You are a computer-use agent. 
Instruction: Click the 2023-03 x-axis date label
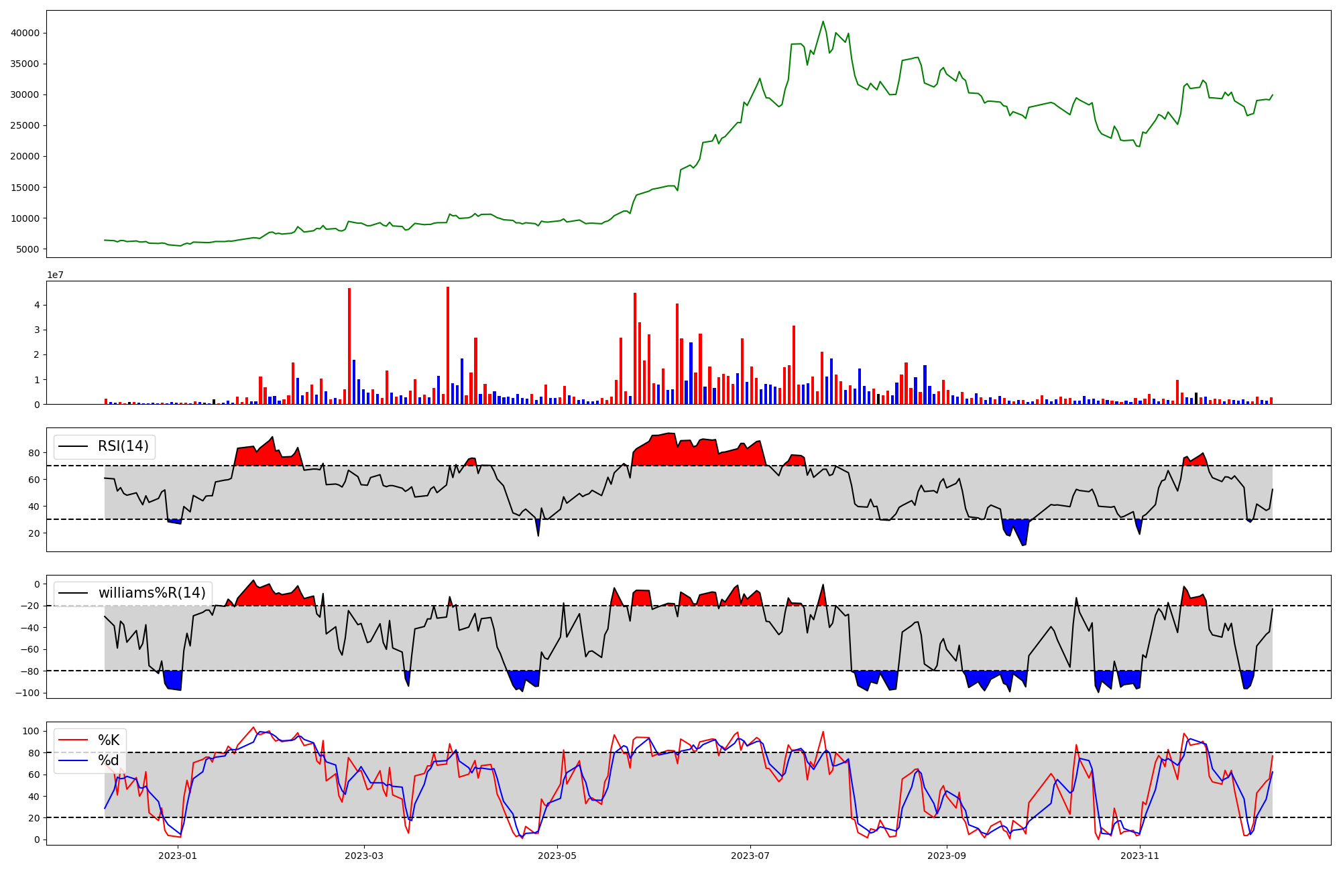(364, 856)
